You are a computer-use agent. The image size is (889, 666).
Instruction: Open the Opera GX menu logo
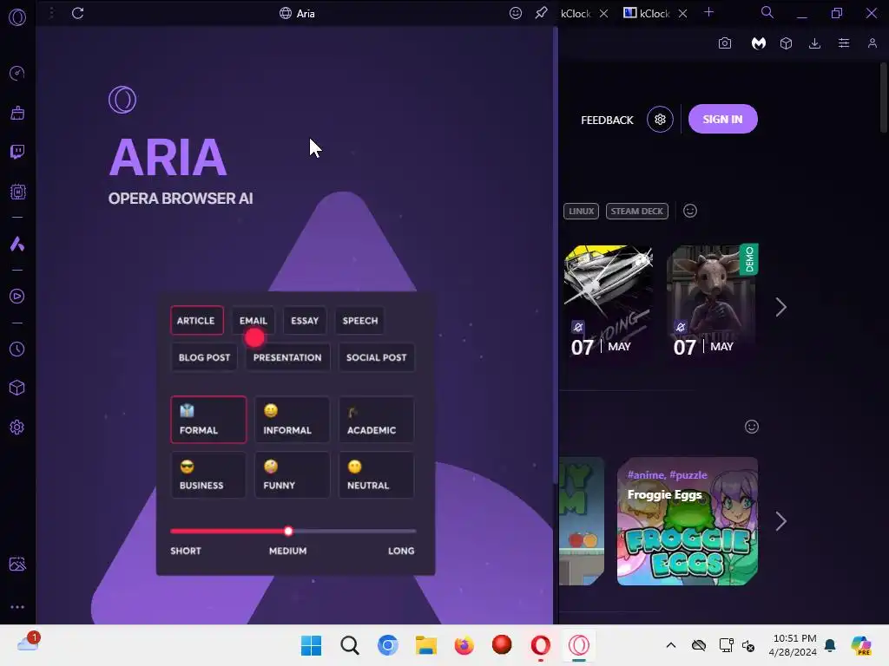(17, 17)
